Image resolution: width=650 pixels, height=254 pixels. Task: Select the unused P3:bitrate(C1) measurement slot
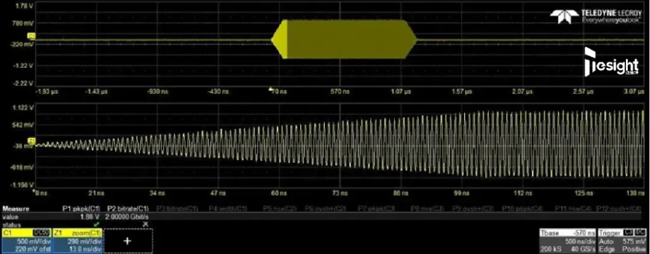pos(177,209)
